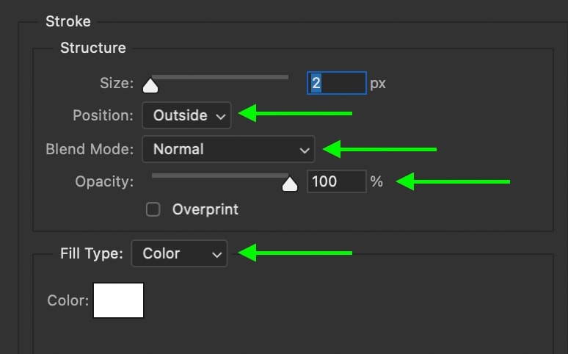
Task: Click the chevron arrow of the Position box
Action: [220, 117]
